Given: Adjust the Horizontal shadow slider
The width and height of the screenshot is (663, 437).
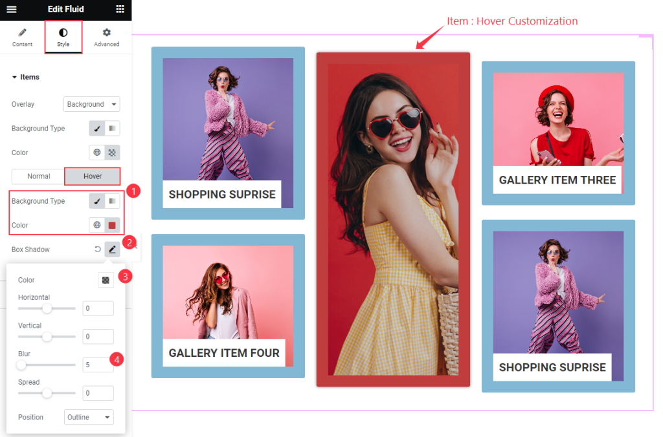Looking at the screenshot, I should [x=47, y=308].
